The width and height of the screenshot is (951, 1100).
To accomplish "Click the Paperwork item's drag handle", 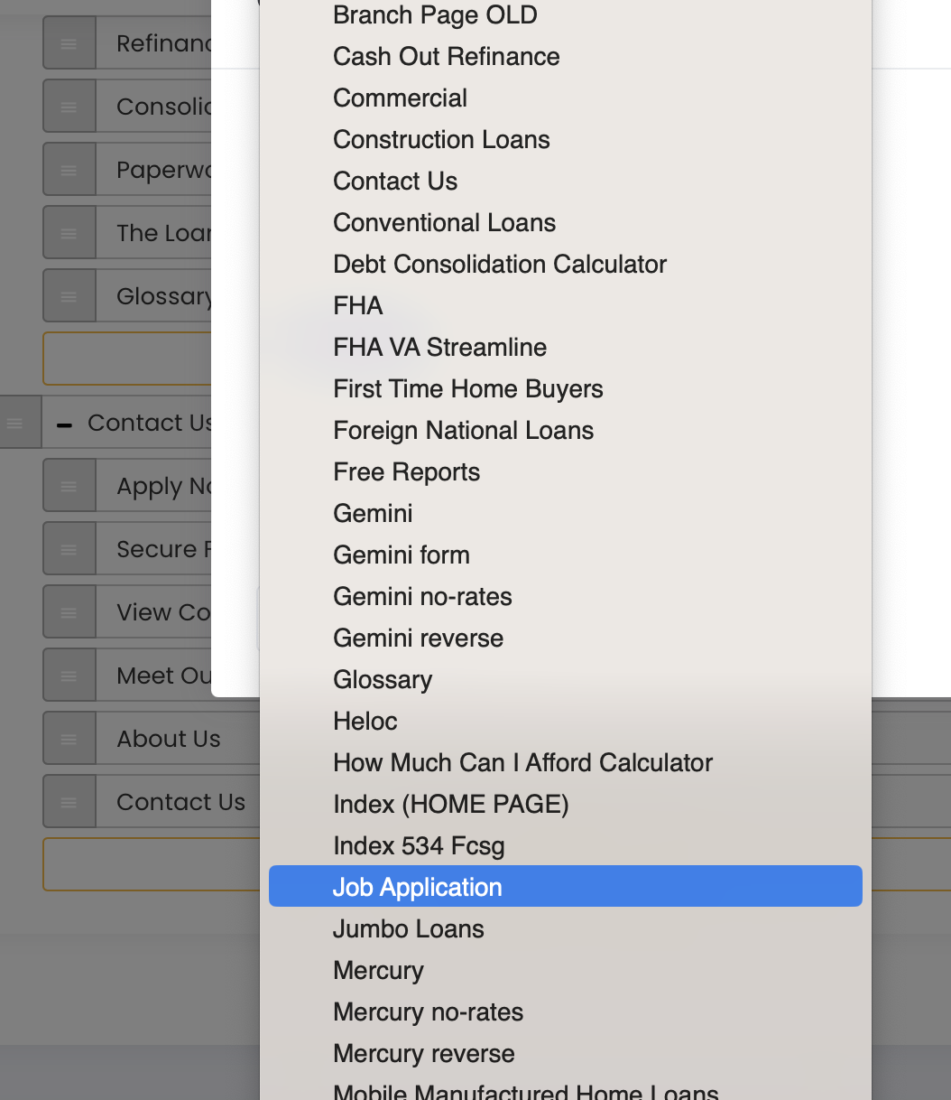I will coord(69,170).
